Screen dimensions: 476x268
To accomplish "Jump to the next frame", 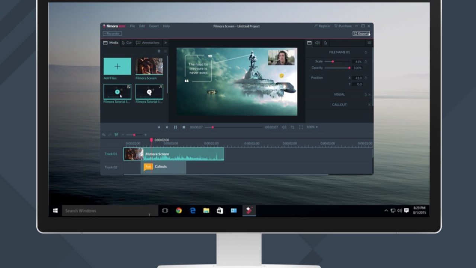I will (167, 127).
